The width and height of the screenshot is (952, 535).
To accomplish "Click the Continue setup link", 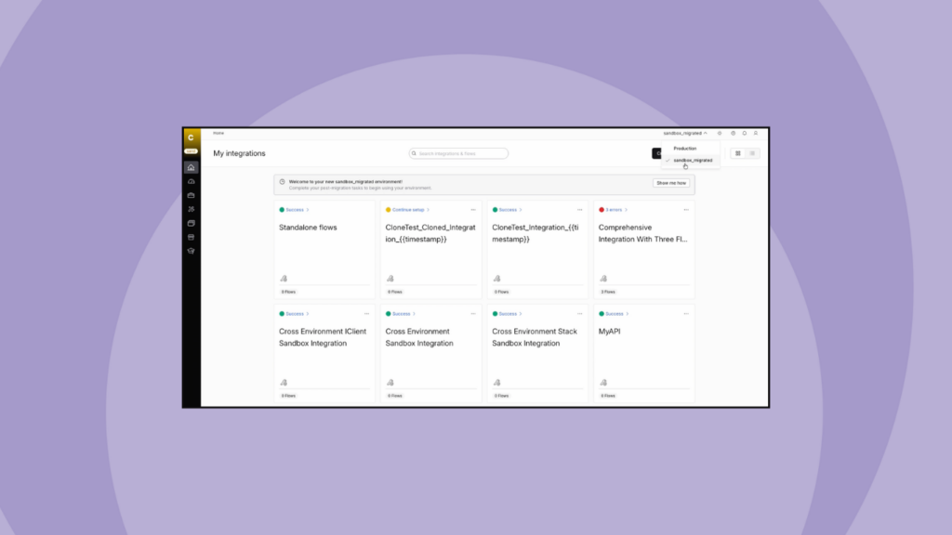I will tap(408, 210).
